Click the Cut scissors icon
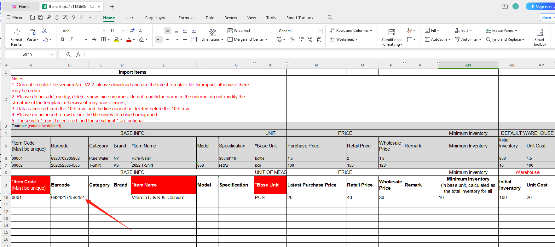This screenshot has height=247, width=555. tap(45, 31)
